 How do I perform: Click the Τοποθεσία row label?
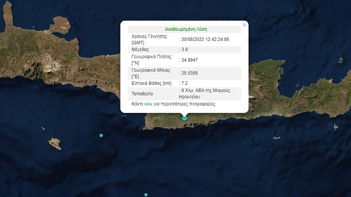pos(142,94)
